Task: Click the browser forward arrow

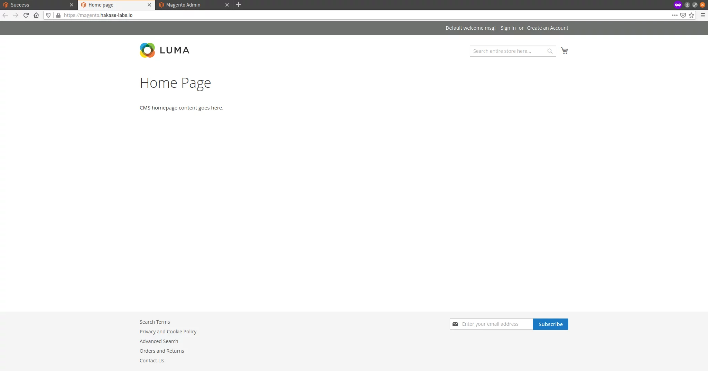Action: coord(16,15)
